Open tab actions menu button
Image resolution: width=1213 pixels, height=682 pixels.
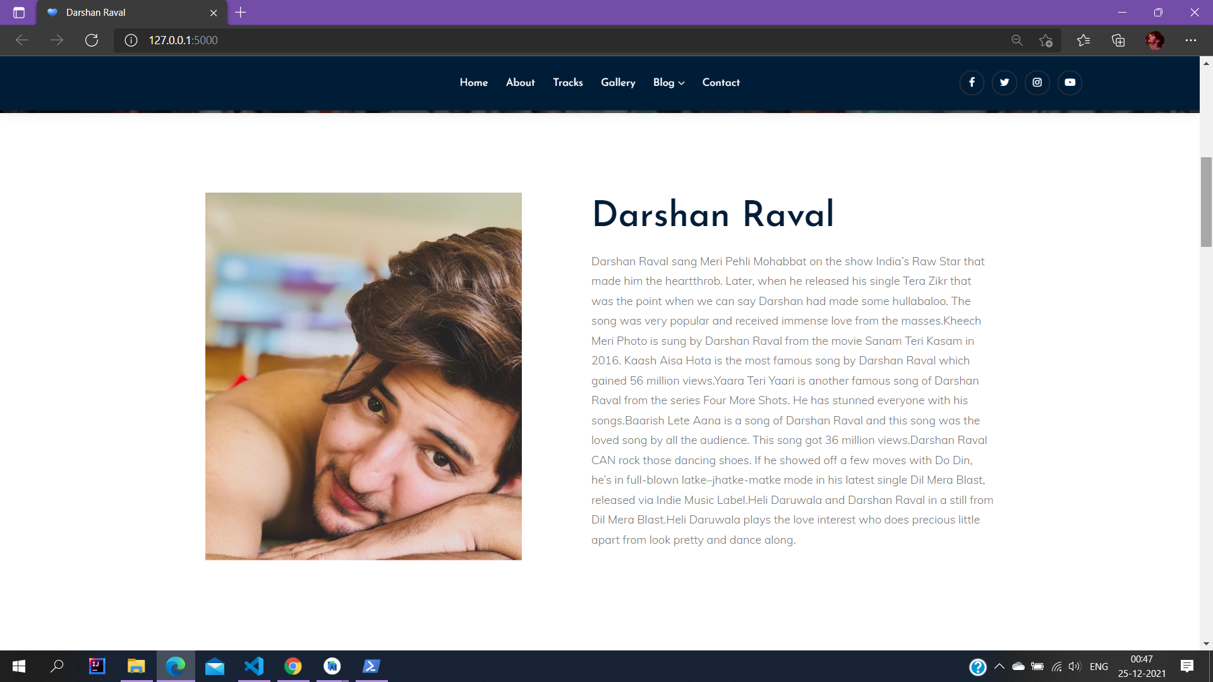point(19,13)
